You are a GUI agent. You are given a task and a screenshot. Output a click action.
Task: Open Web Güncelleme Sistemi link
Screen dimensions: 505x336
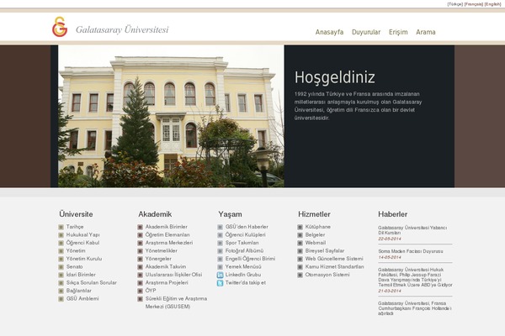pos(334,259)
